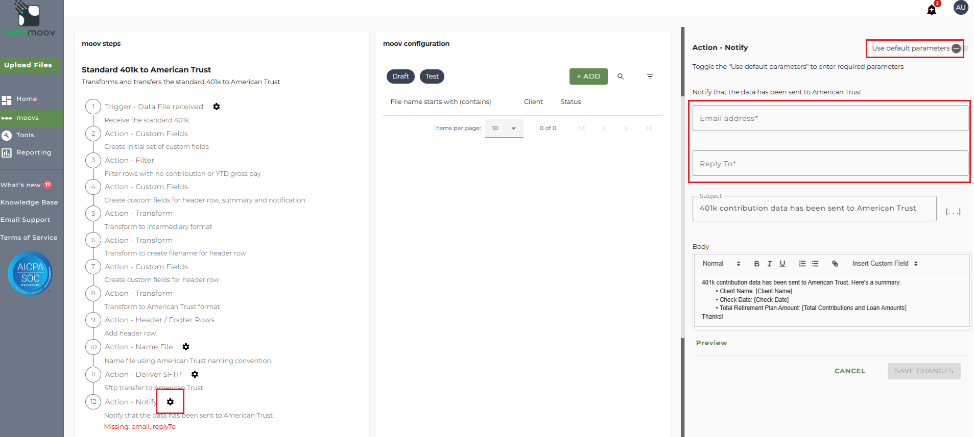Click the Upload Files button
This screenshot has height=437, width=974.
point(29,65)
